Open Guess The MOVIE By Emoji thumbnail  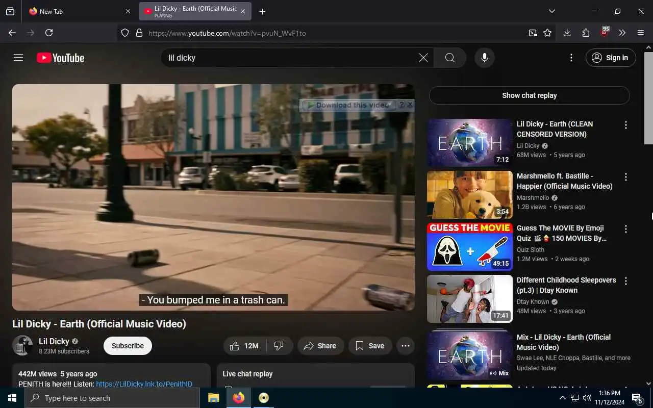(470, 247)
